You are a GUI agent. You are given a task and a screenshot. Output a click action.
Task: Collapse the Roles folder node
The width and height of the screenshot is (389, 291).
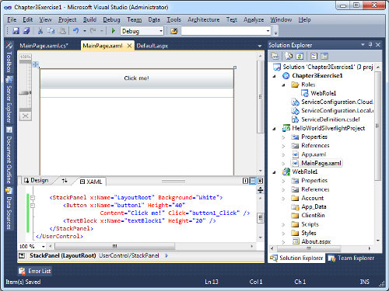(283, 85)
